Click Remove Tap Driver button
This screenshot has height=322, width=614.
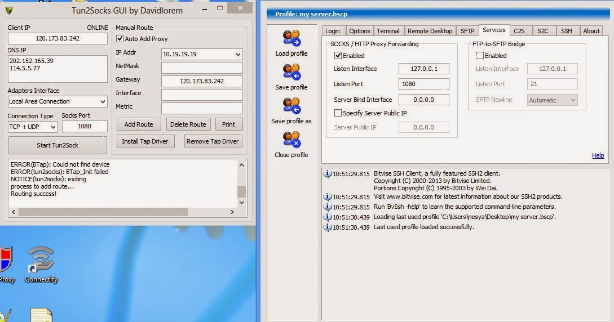pyautogui.click(x=213, y=141)
